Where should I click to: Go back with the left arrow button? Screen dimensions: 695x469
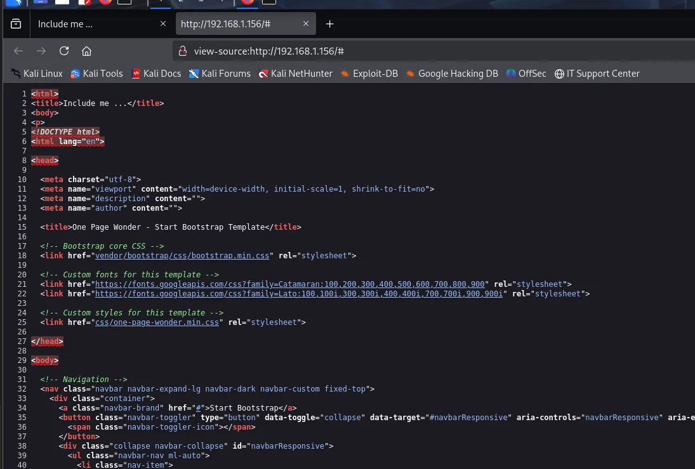[x=18, y=51]
